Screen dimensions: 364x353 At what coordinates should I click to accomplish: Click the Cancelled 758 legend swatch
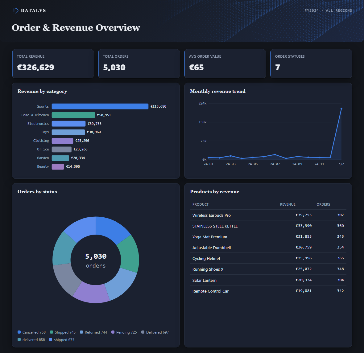[x=19, y=332]
